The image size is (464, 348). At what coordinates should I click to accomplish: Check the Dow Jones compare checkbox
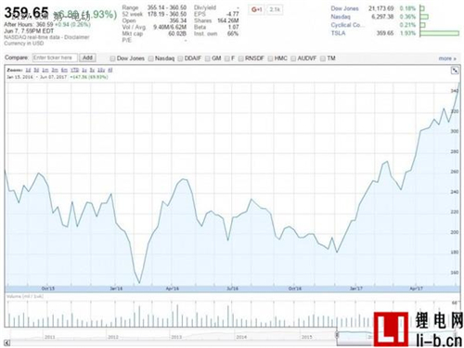click(112, 58)
